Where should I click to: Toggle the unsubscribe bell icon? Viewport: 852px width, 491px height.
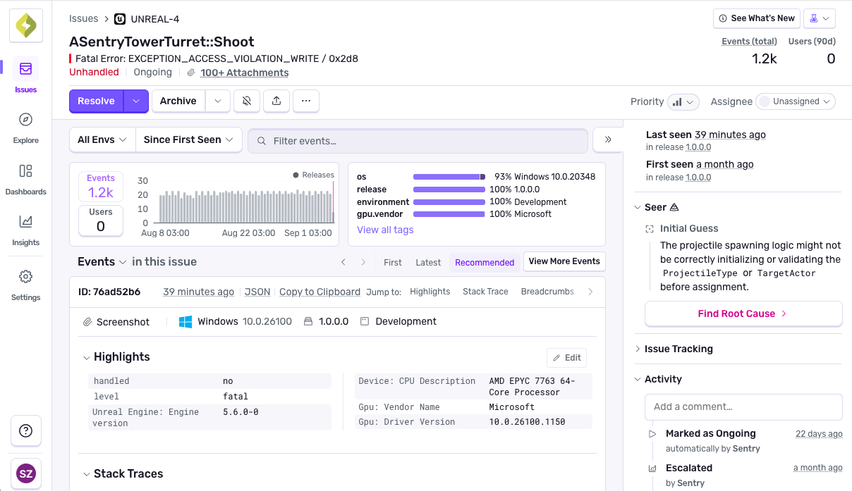[x=247, y=101]
